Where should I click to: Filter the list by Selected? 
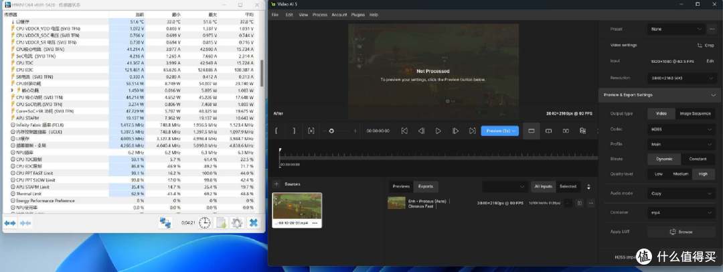[568, 186]
